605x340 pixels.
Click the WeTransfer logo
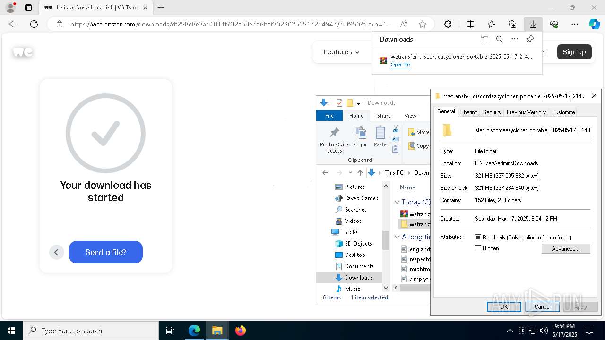point(23,52)
